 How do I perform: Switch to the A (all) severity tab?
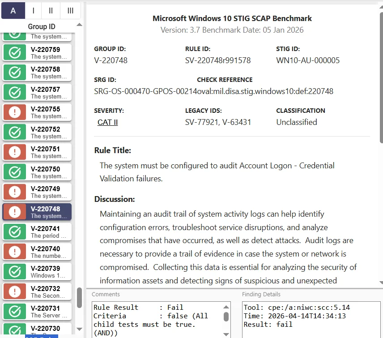[13, 10]
